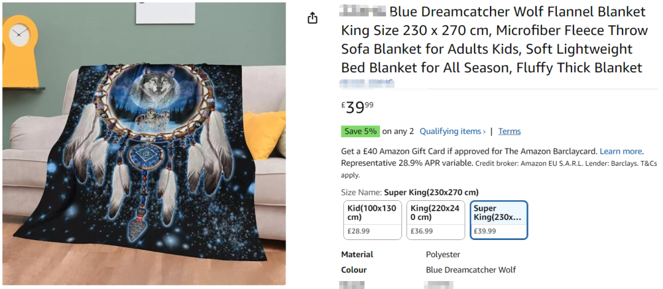
Task: Click the blurred attribute label below Colour
Action: pyautogui.click(x=352, y=285)
